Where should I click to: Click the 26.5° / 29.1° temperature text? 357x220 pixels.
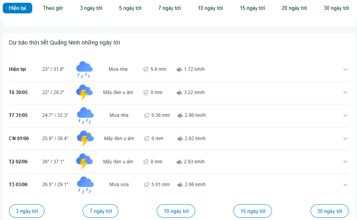[x=55, y=185]
